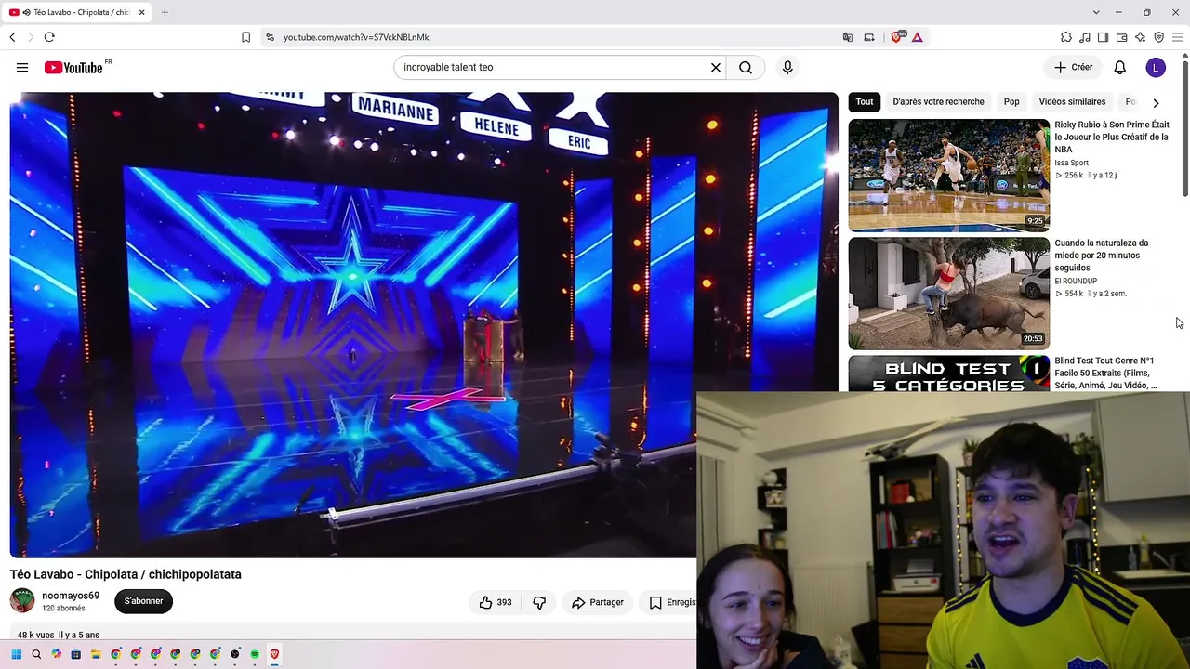The width and height of the screenshot is (1190, 669).
Task: Open YouTube notifications bell
Action: point(1120,67)
